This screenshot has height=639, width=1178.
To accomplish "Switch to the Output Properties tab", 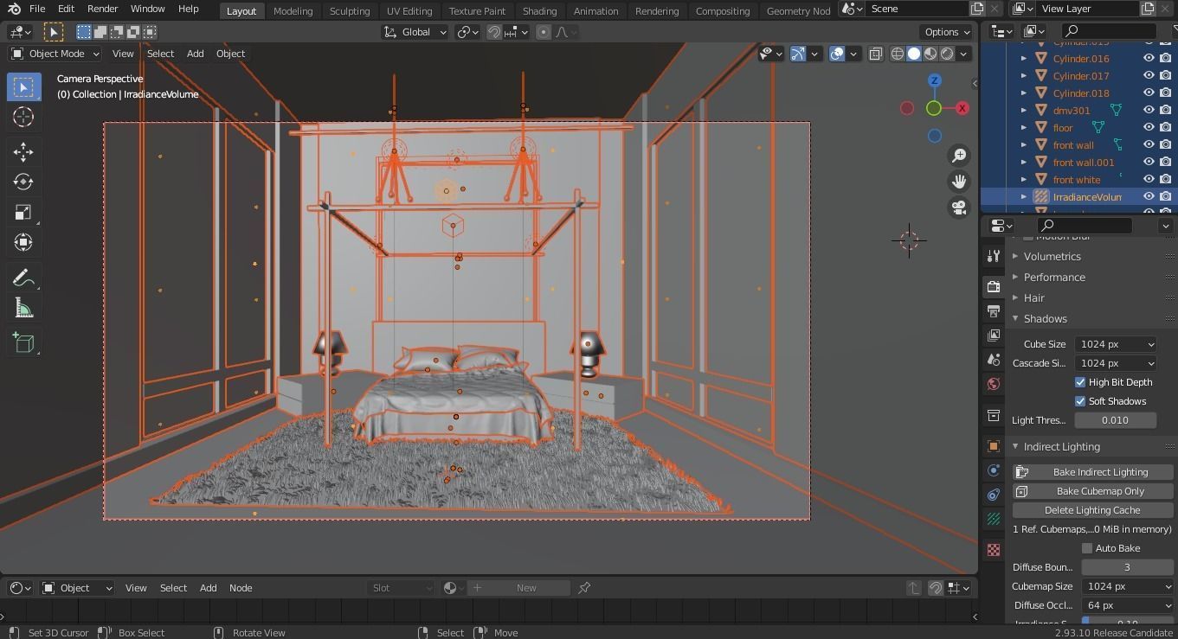I will point(993,311).
